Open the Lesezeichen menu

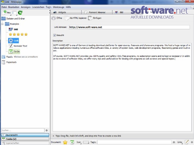[x=38, y=7]
